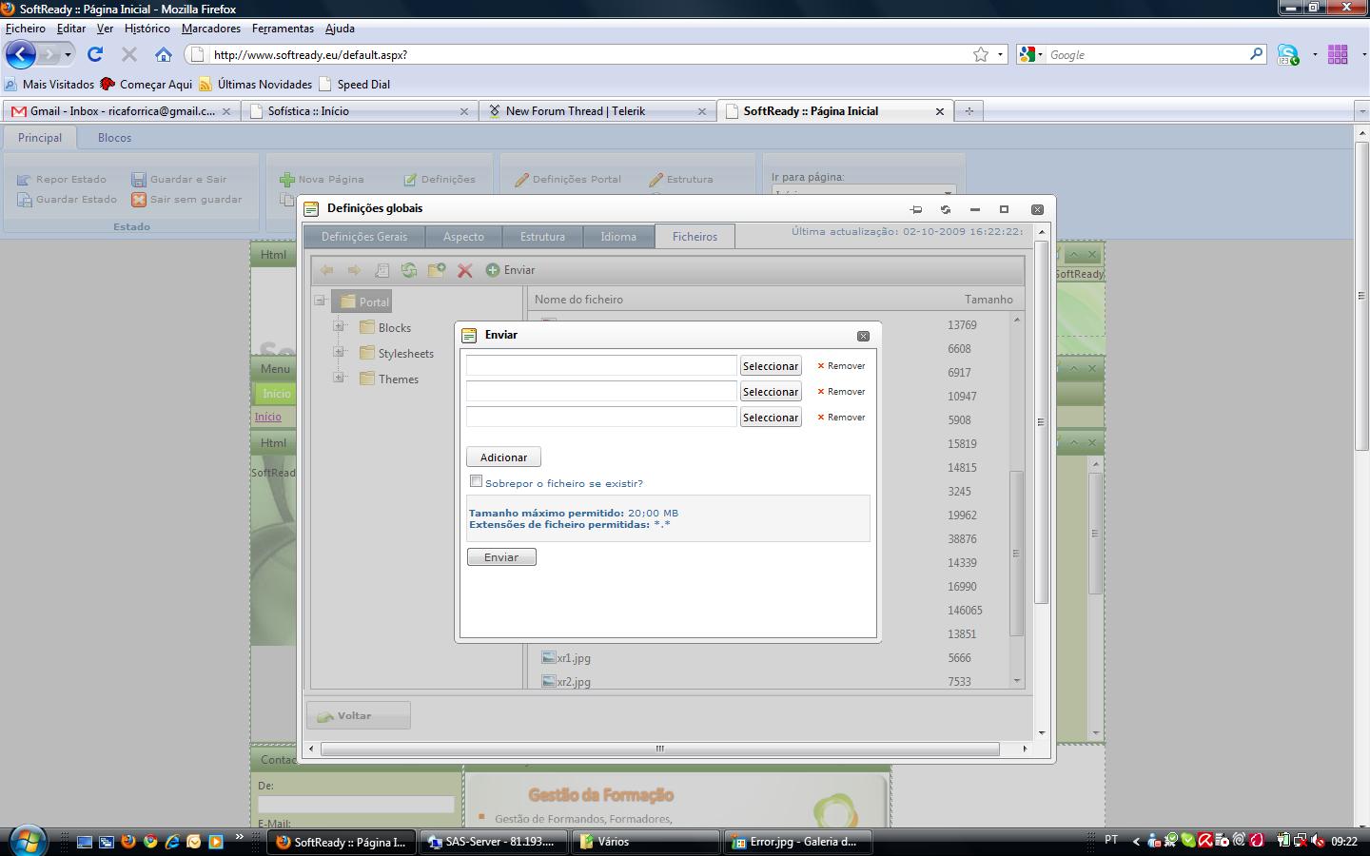Select the Portal folder
The height and width of the screenshot is (856, 1370).
click(x=362, y=302)
